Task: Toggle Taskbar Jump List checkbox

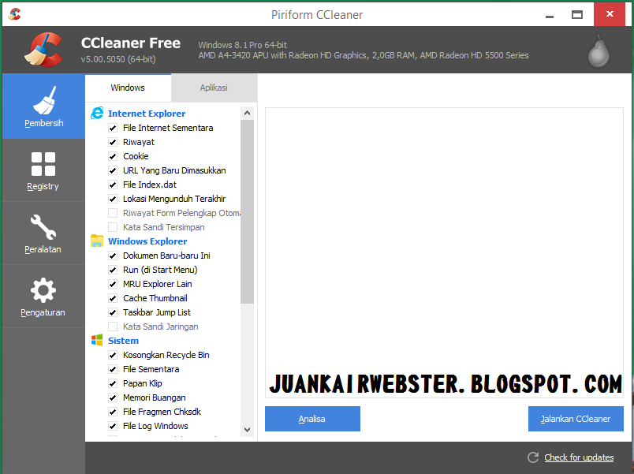Action: tap(113, 312)
